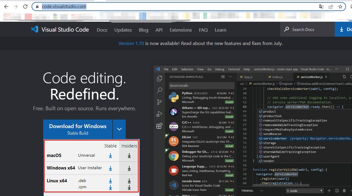The image size is (352, 196).
Task: Click the TERMINAL panel label
Action: 247,191
